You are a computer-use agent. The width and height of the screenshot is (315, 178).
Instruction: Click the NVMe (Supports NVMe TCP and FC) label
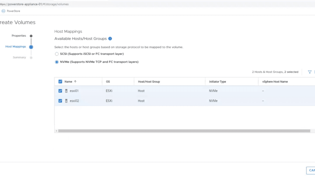coord(99,62)
